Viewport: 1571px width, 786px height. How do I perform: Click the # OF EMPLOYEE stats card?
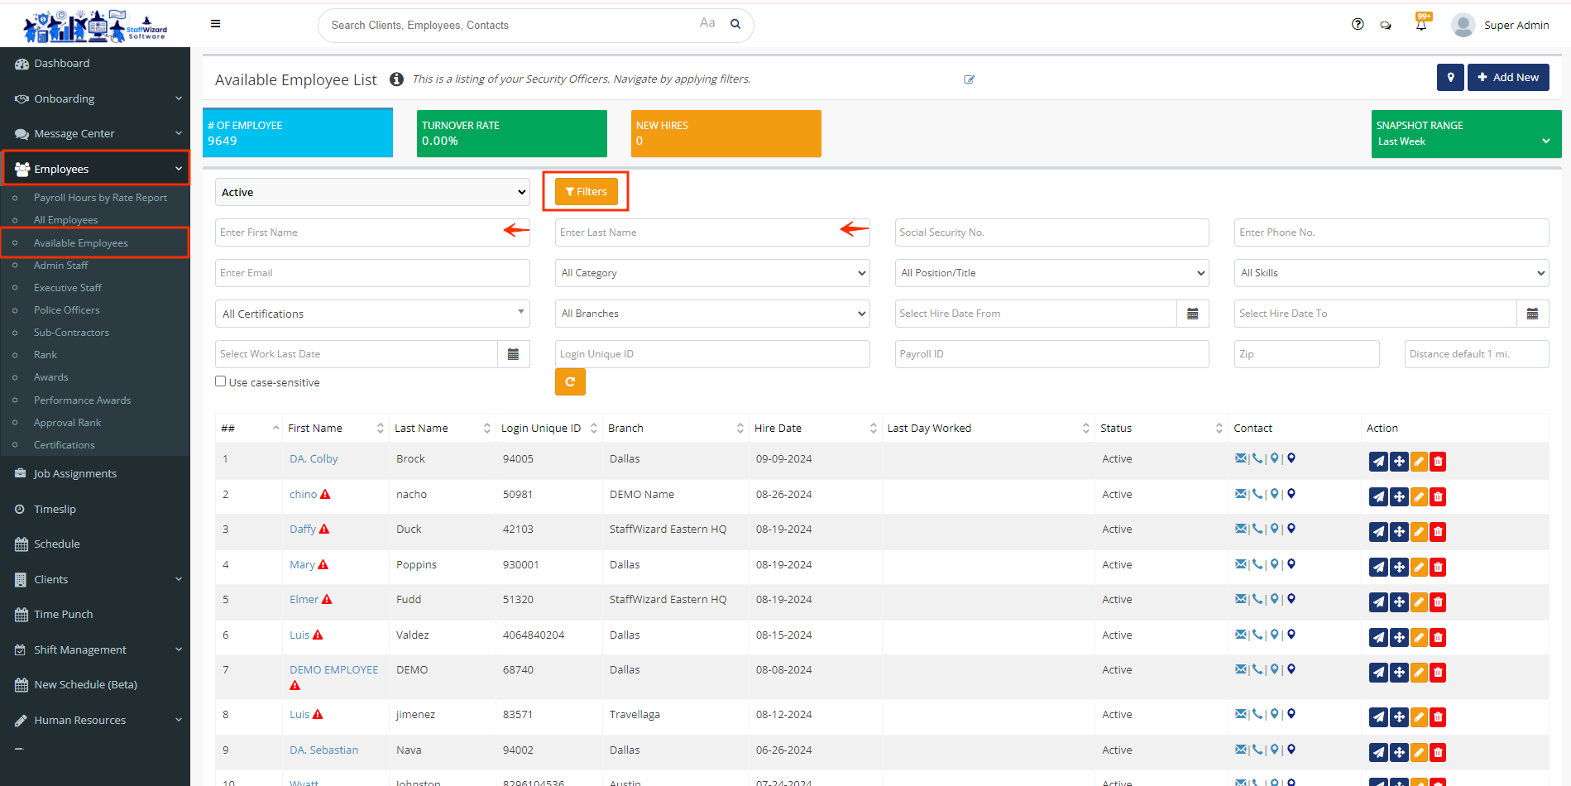[x=298, y=132]
